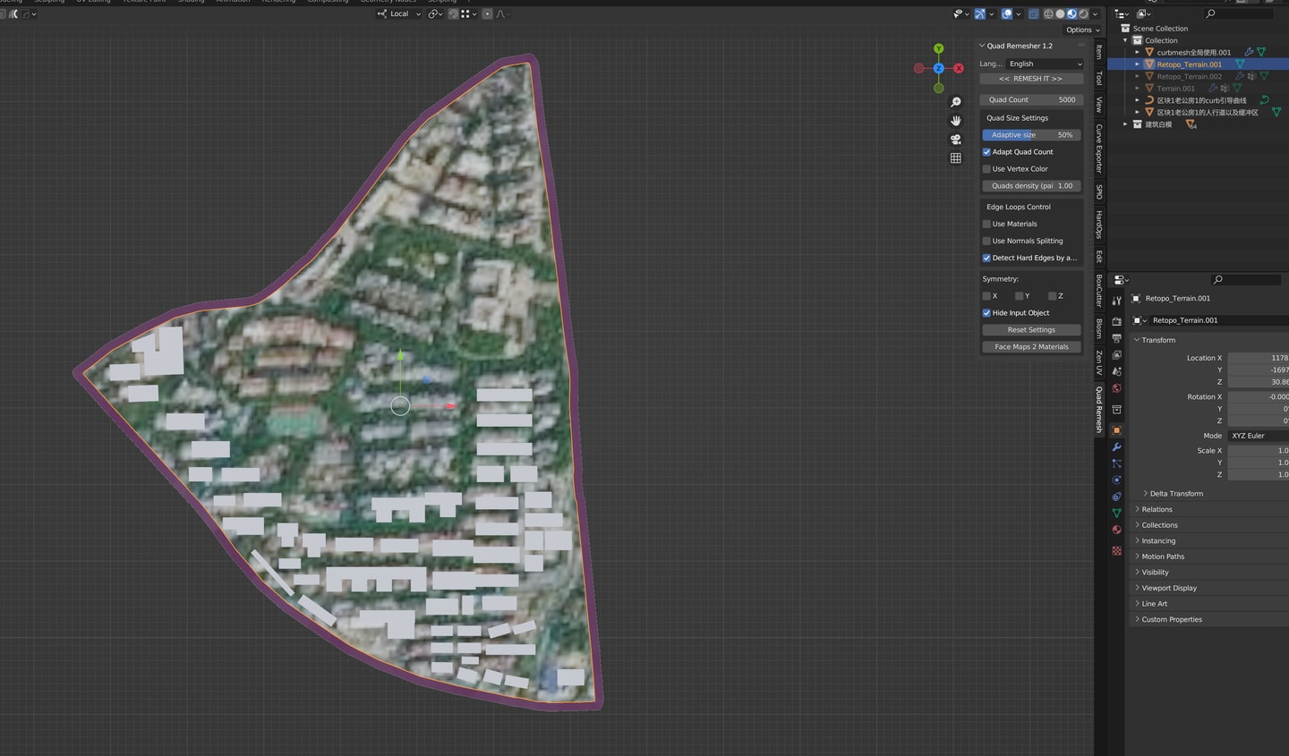The height and width of the screenshot is (756, 1289).
Task: Open the HardOps sidebar tab
Action: 1099,225
